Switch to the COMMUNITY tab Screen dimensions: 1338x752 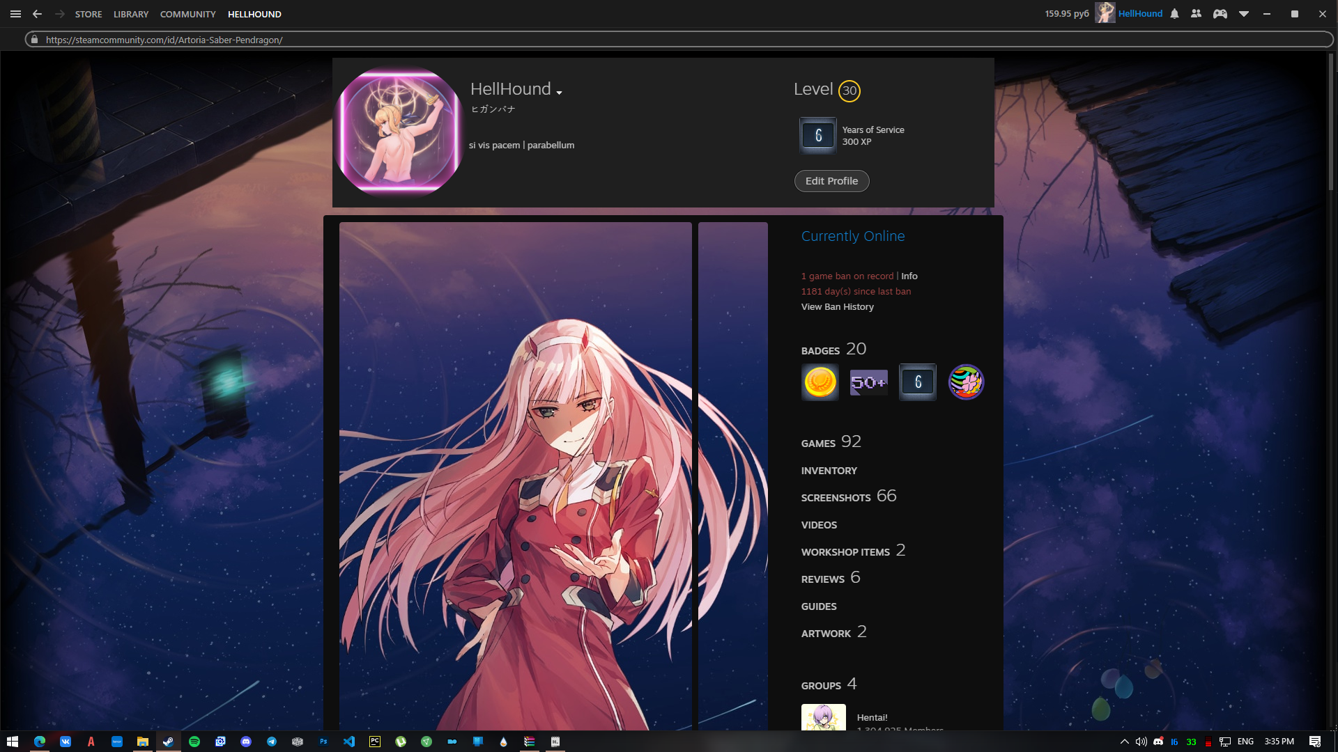(187, 14)
